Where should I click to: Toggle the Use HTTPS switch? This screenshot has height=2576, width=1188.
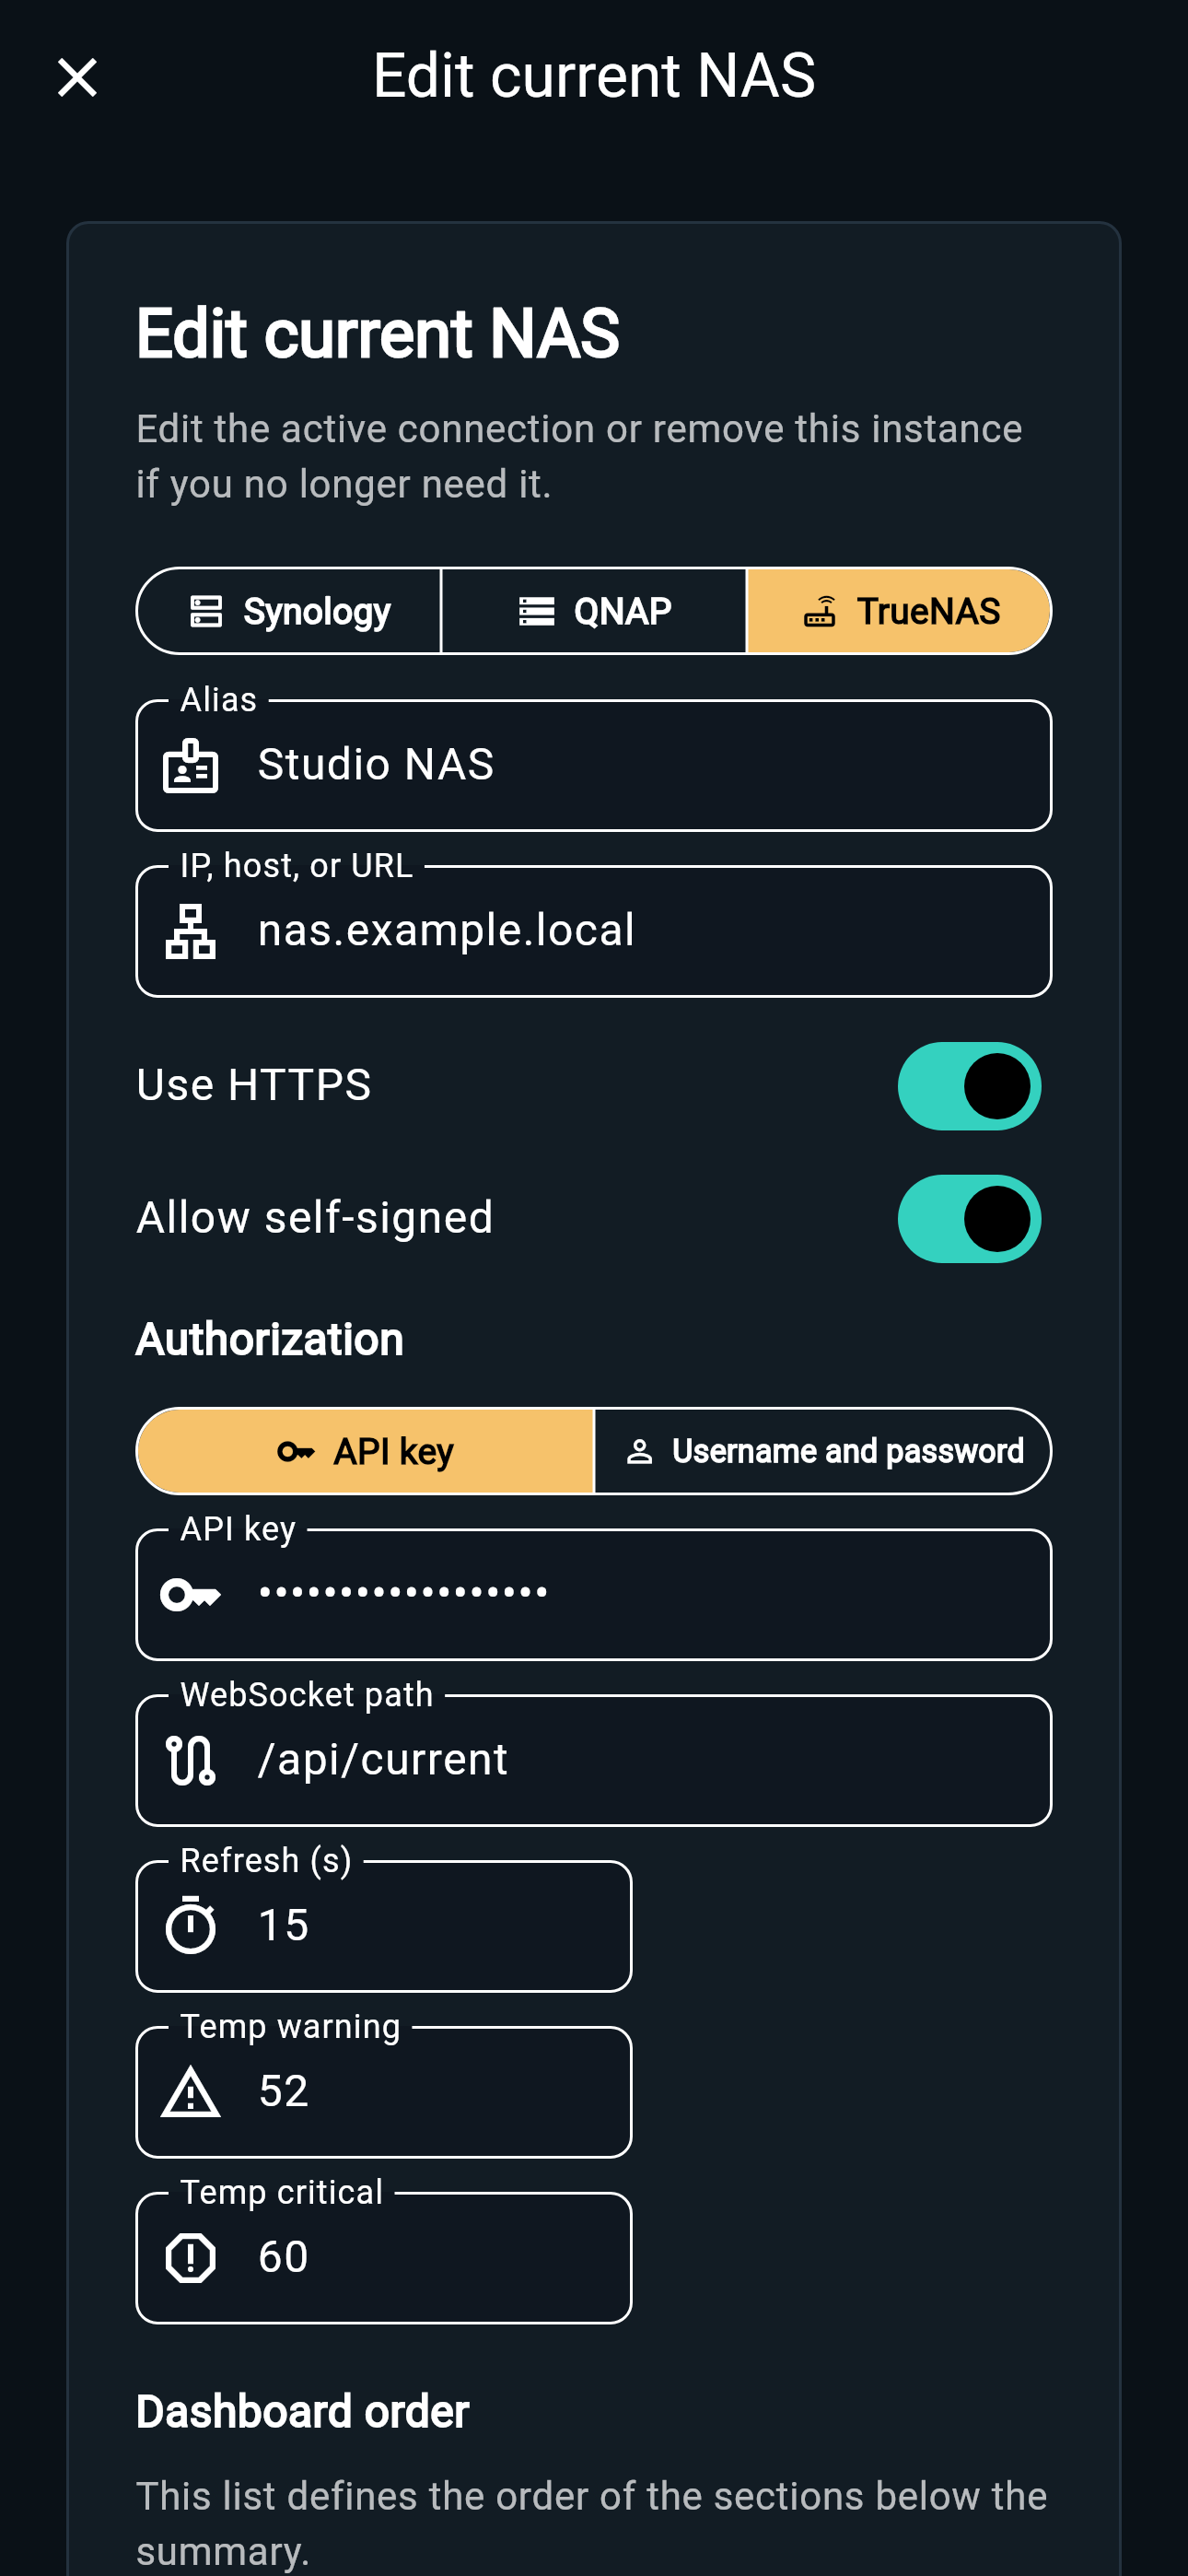click(x=968, y=1086)
